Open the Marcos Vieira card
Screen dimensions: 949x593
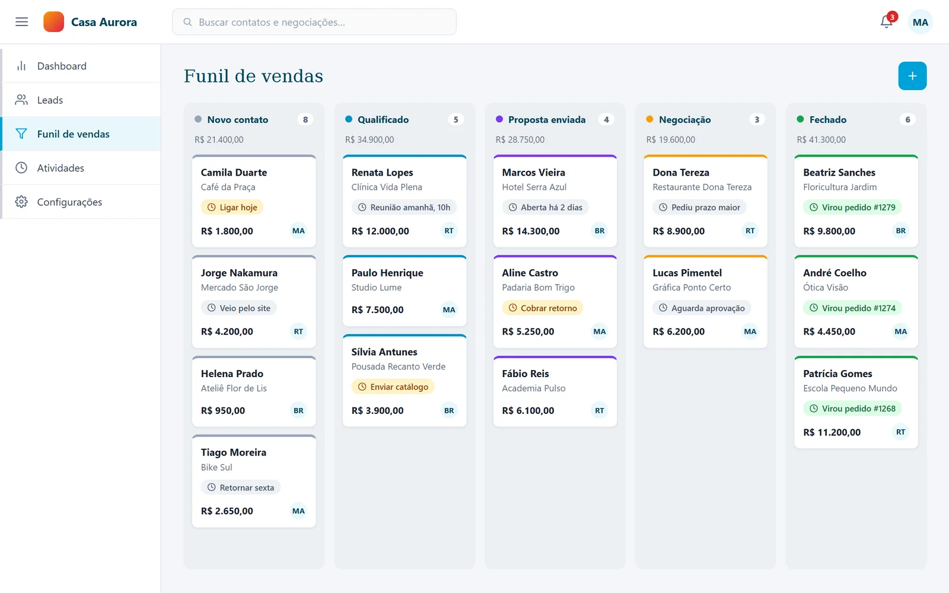click(x=555, y=201)
